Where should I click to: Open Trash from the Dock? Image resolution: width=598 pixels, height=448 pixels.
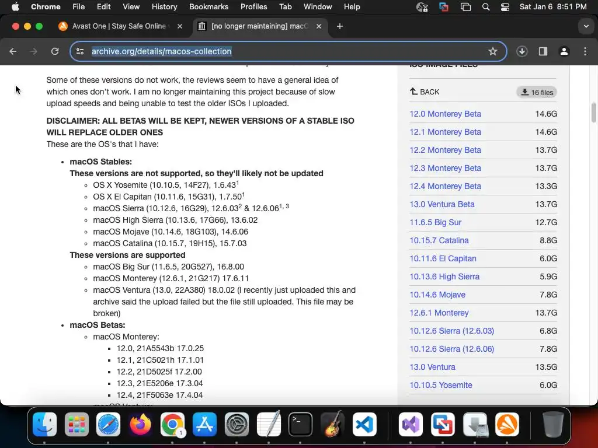pyautogui.click(x=552, y=425)
